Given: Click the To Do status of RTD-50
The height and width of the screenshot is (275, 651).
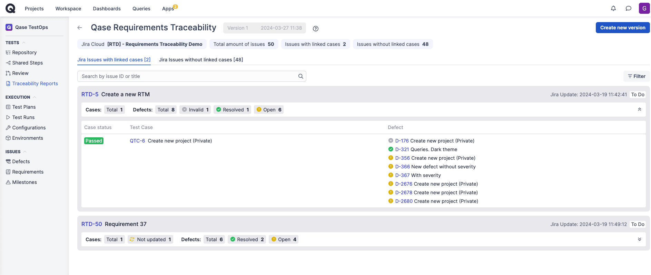Looking at the screenshot, I should (x=638, y=224).
